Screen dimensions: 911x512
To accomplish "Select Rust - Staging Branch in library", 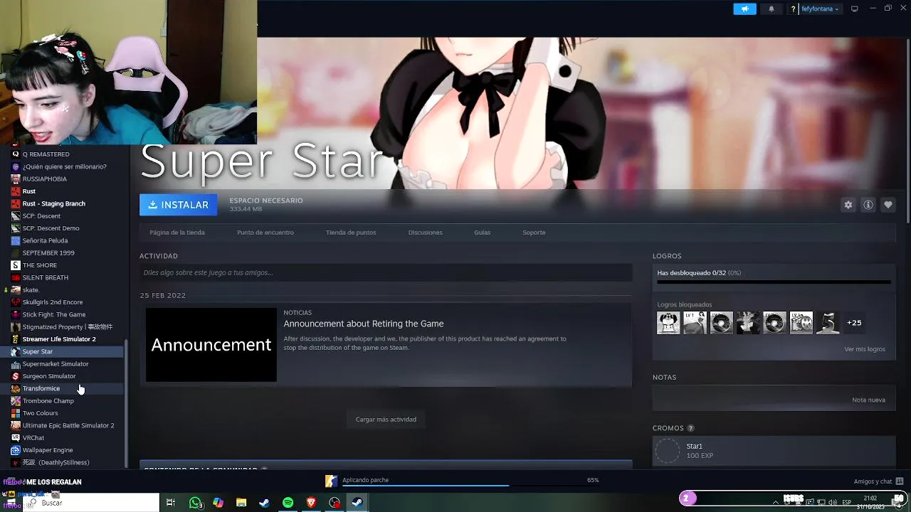I will [53, 203].
